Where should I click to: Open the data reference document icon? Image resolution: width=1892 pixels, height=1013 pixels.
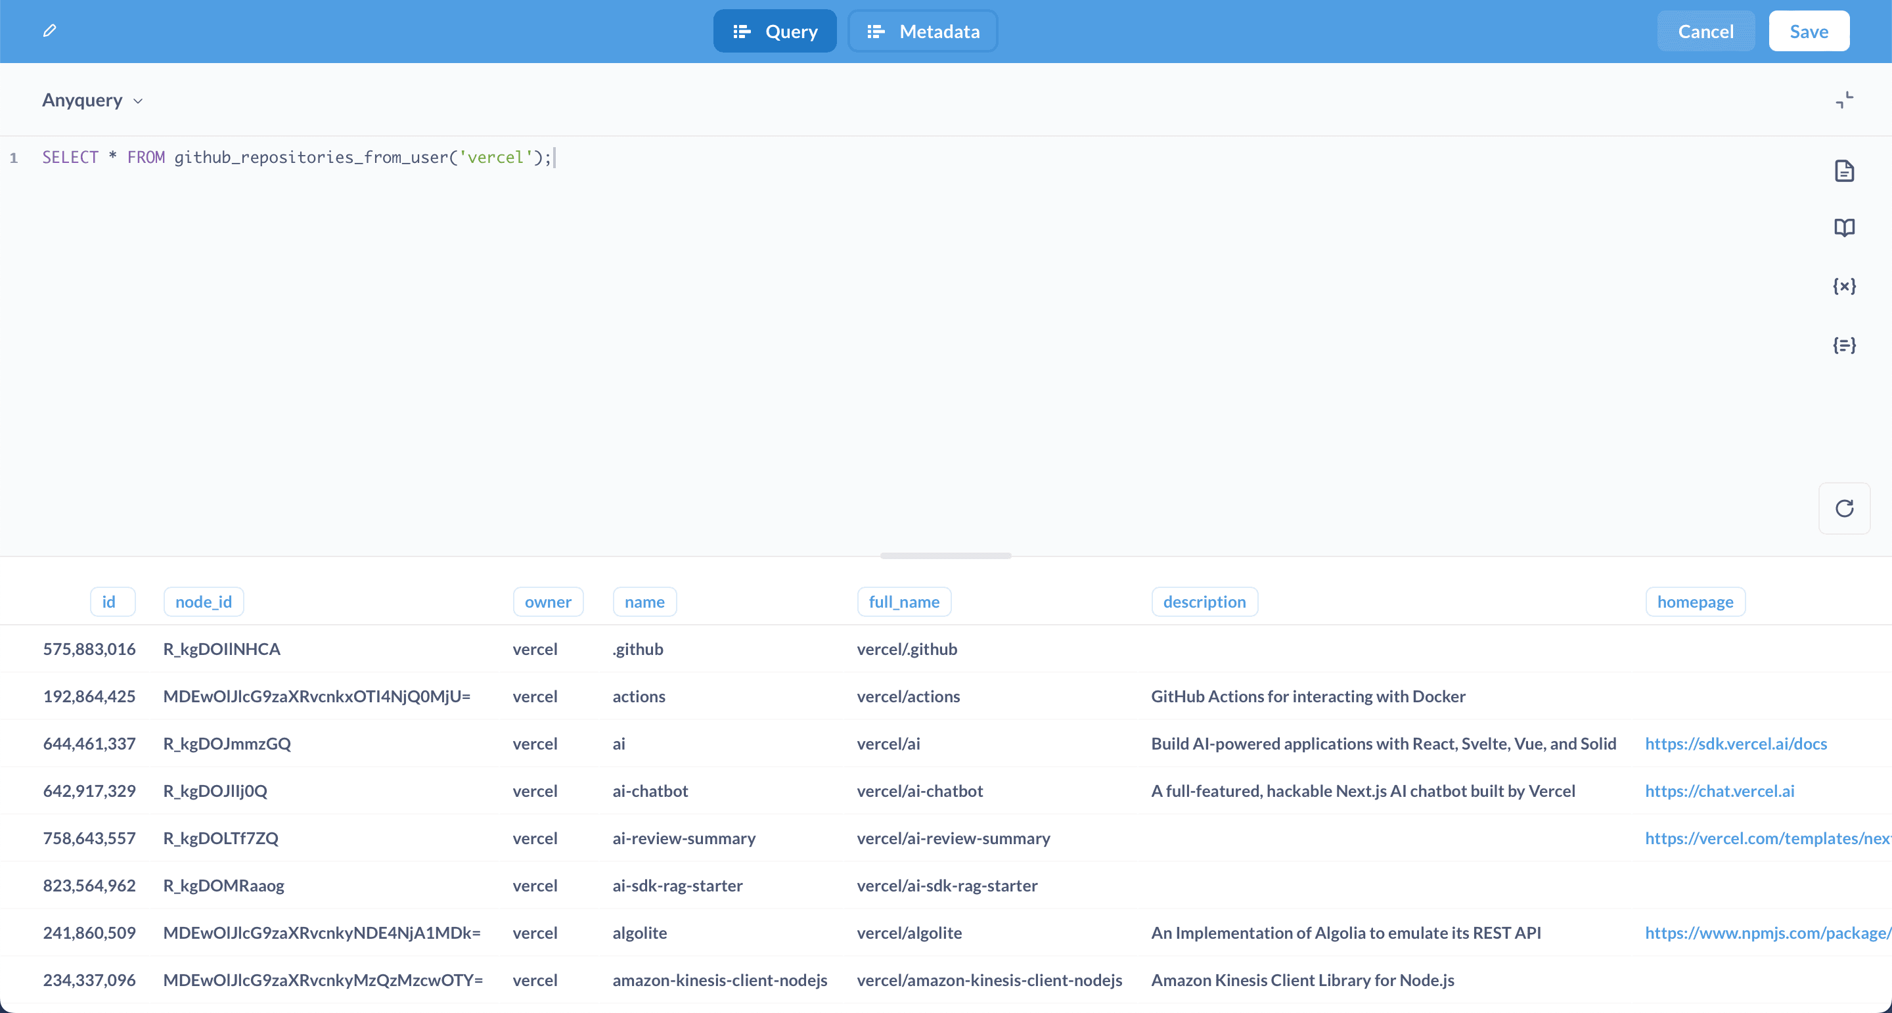tap(1844, 171)
